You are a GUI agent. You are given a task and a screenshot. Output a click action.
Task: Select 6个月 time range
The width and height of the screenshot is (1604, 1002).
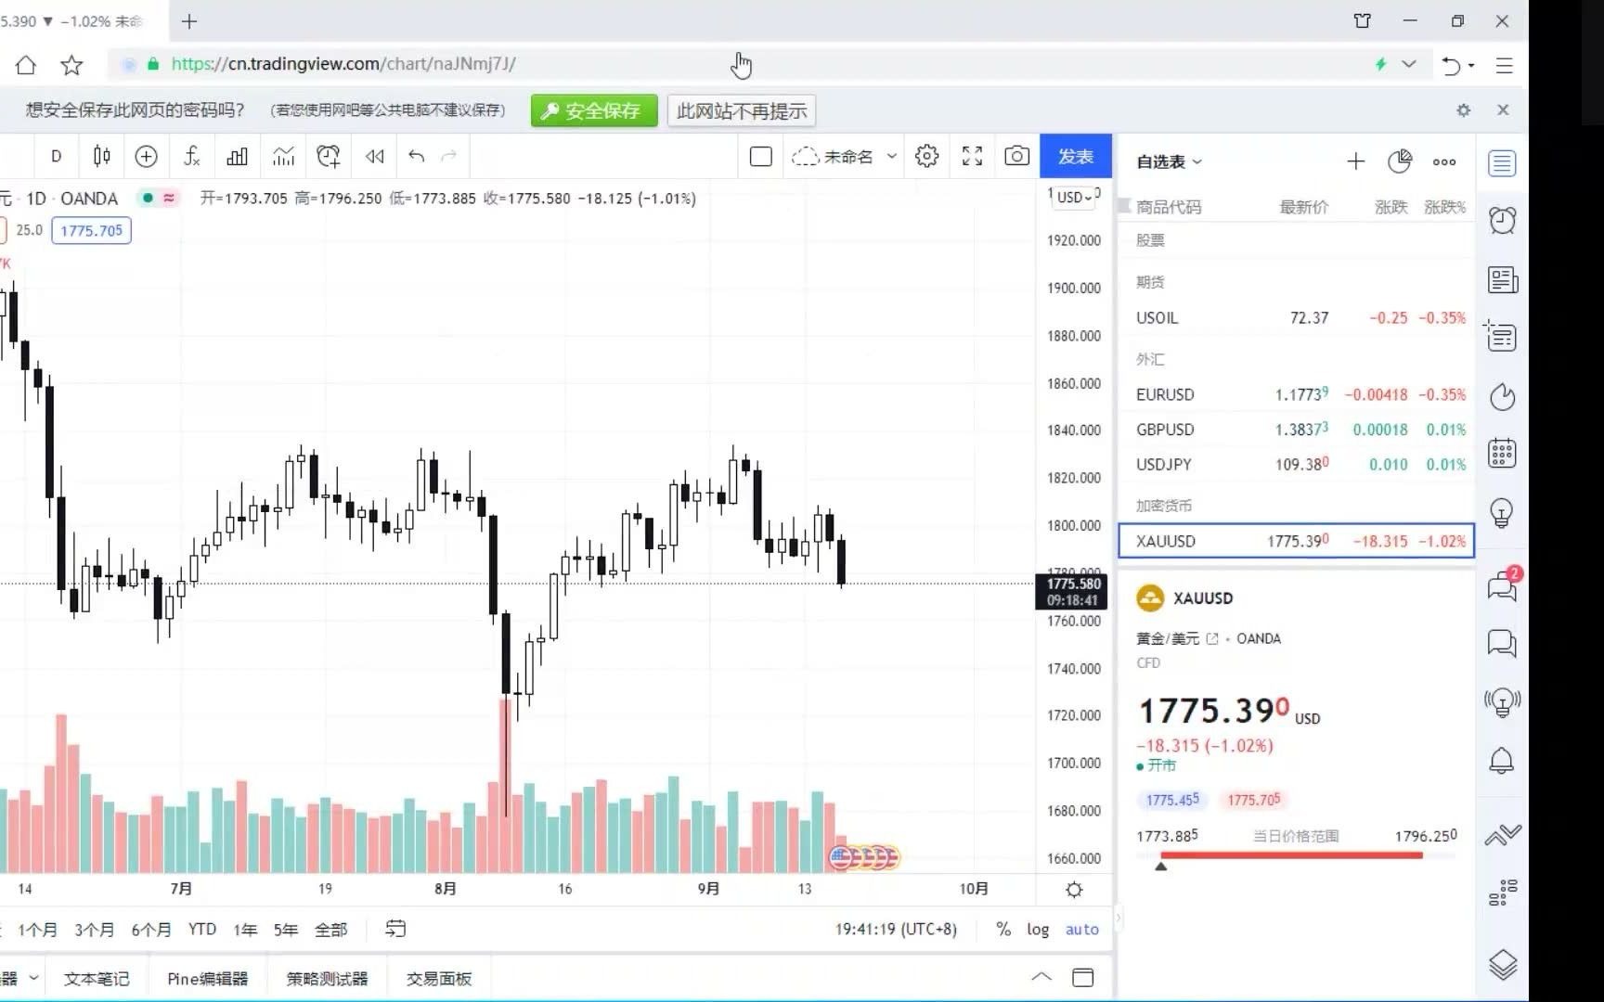[x=151, y=930]
